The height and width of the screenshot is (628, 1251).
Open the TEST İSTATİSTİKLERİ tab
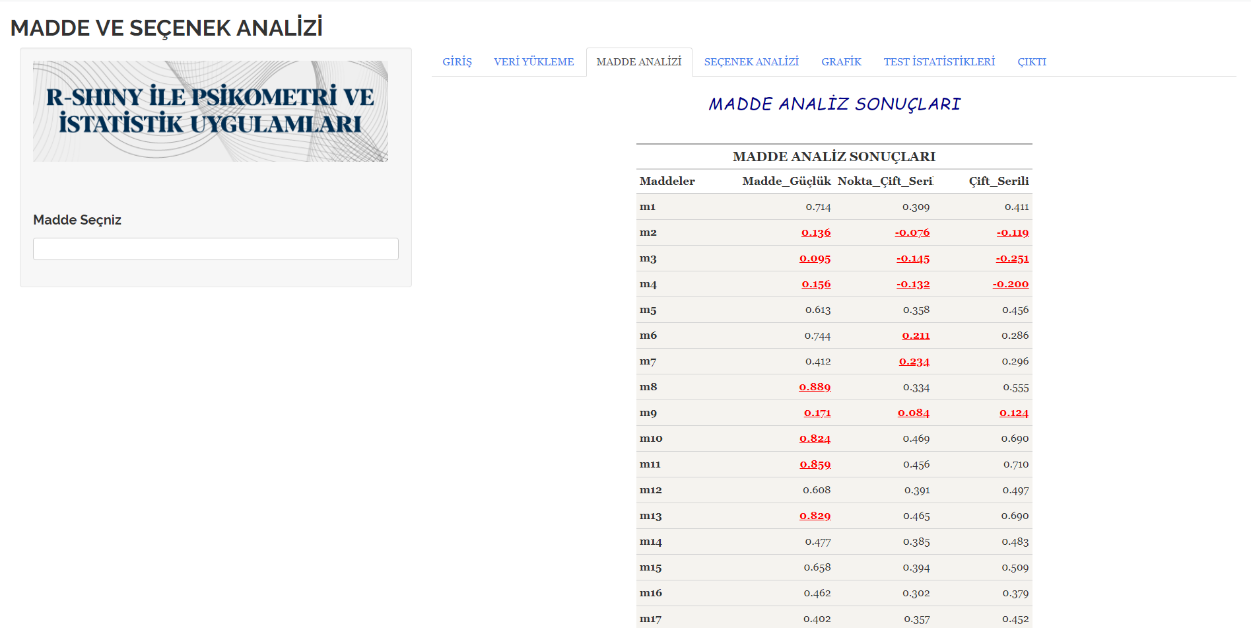[x=939, y=62]
